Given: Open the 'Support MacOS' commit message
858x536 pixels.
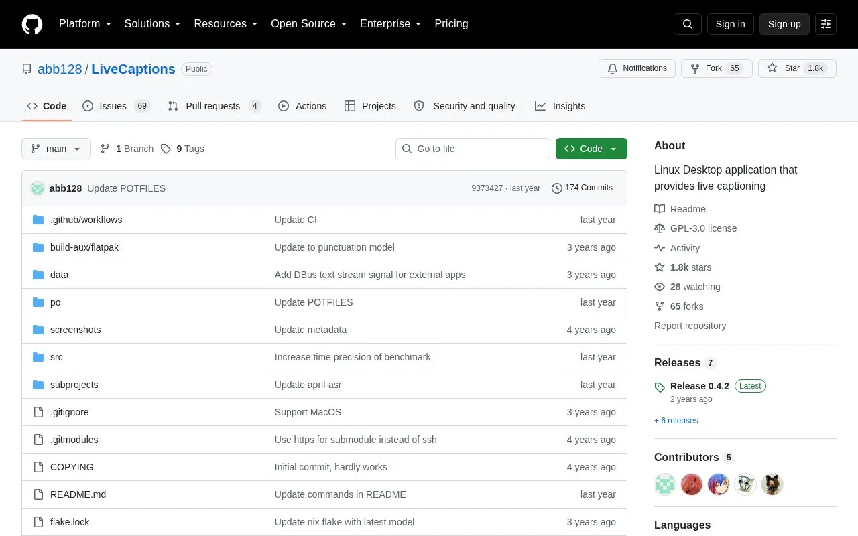Looking at the screenshot, I should [x=308, y=412].
